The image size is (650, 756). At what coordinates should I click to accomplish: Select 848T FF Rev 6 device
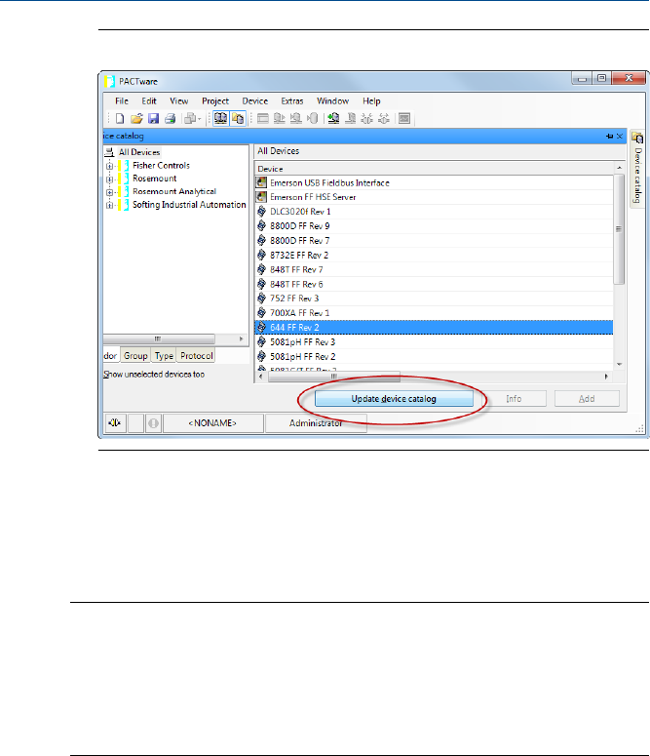coord(434,284)
